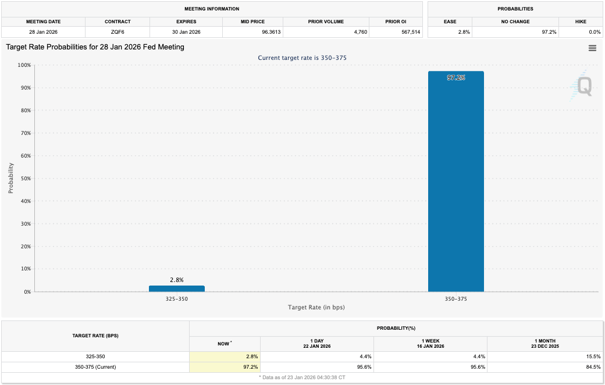Click the 'Data as of 23 Jan 2026' footnote
The height and width of the screenshot is (385, 605).
[x=302, y=377]
